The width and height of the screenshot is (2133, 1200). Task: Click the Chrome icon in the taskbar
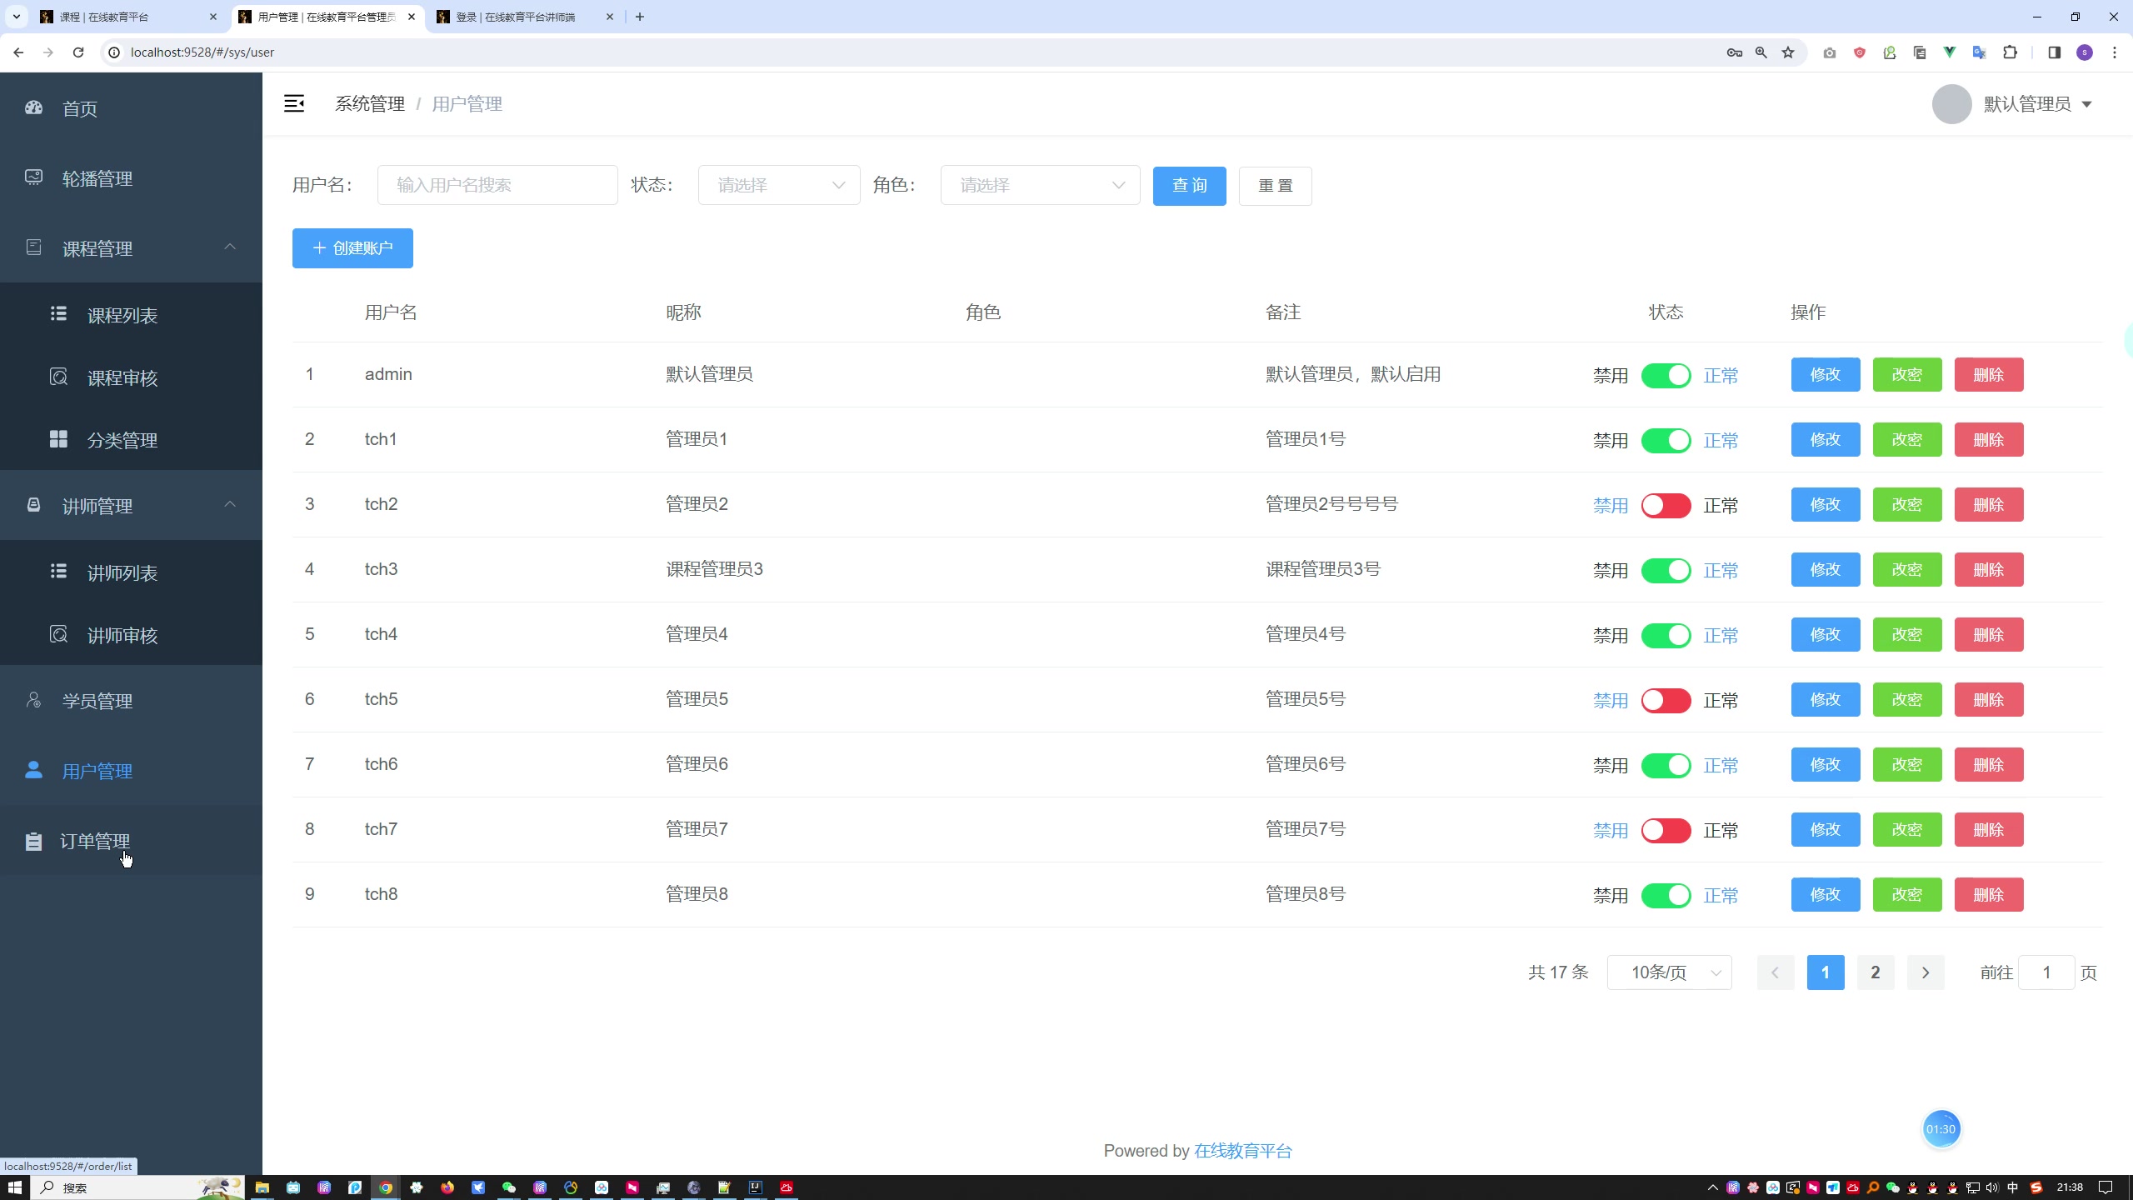pyautogui.click(x=386, y=1187)
